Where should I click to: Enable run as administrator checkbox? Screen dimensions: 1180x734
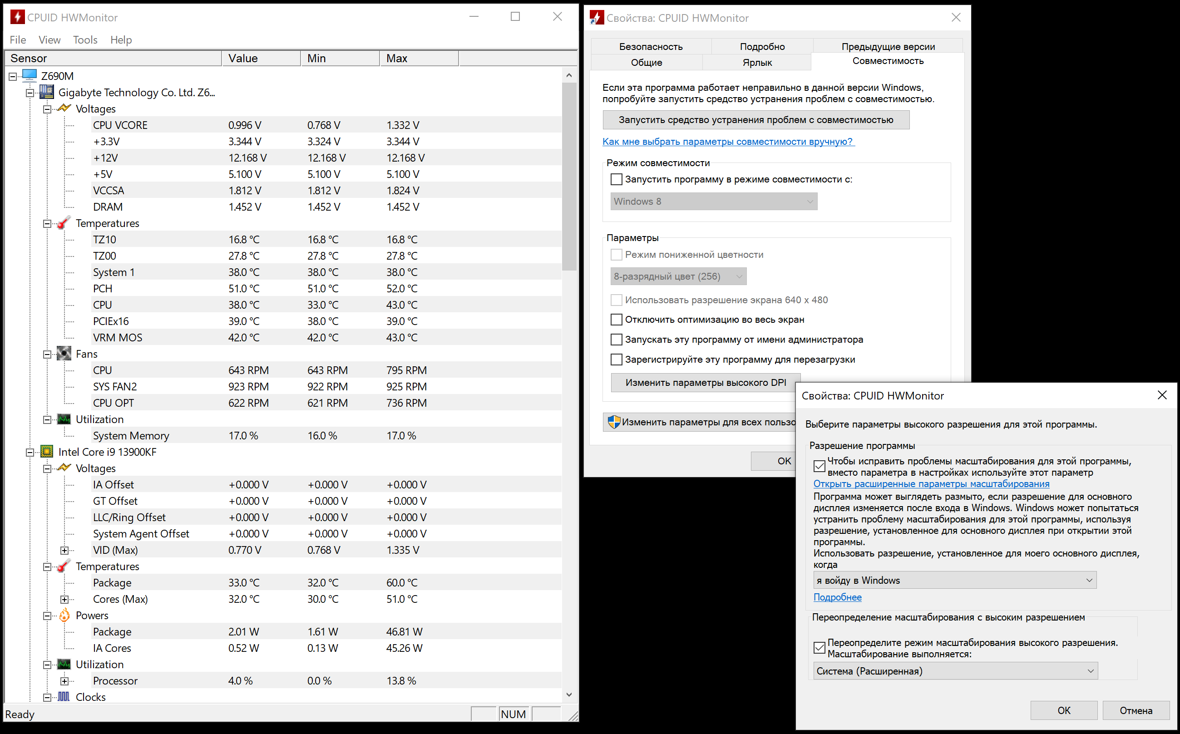click(x=616, y=340)
